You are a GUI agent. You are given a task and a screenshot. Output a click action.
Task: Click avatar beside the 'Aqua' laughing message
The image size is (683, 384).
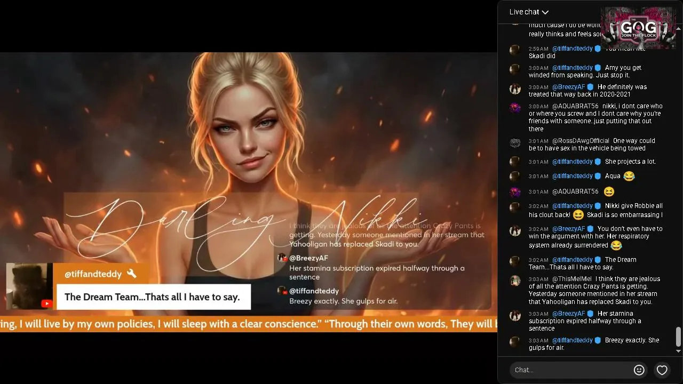point(515,177)
